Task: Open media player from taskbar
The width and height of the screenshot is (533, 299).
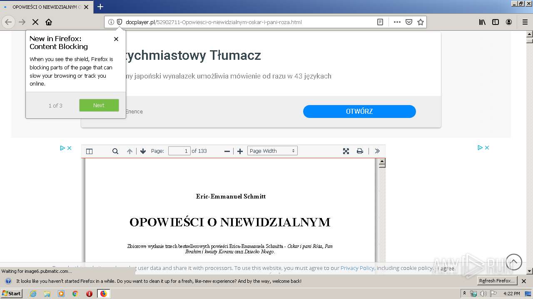Action: 61,294
